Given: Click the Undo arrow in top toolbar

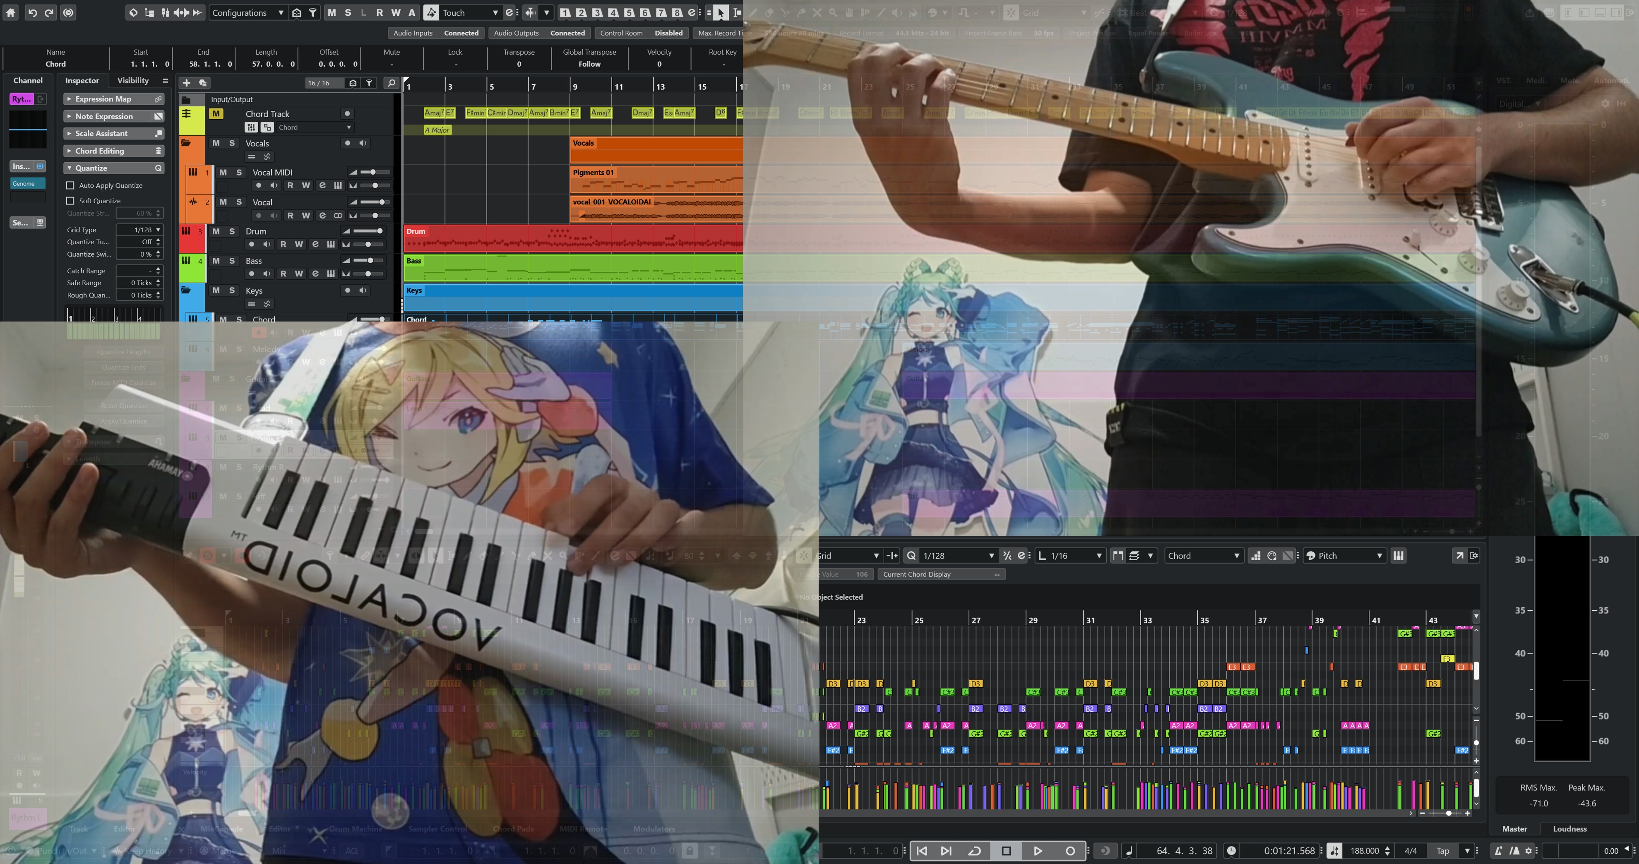Looking at the screenshot, I should 32,12.
